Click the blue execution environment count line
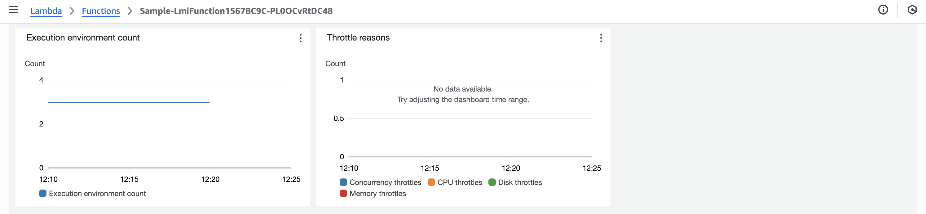926x214 pixels. [130, 102]
